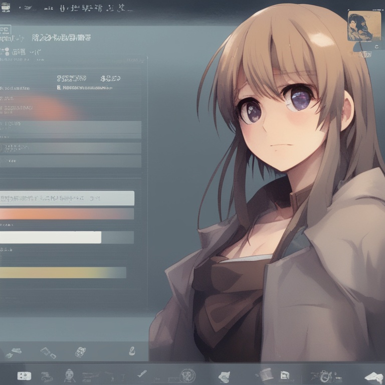This screenshot has height=385, width=385.
Task: Click the yellow gradient bar
Action: point(63,273)
